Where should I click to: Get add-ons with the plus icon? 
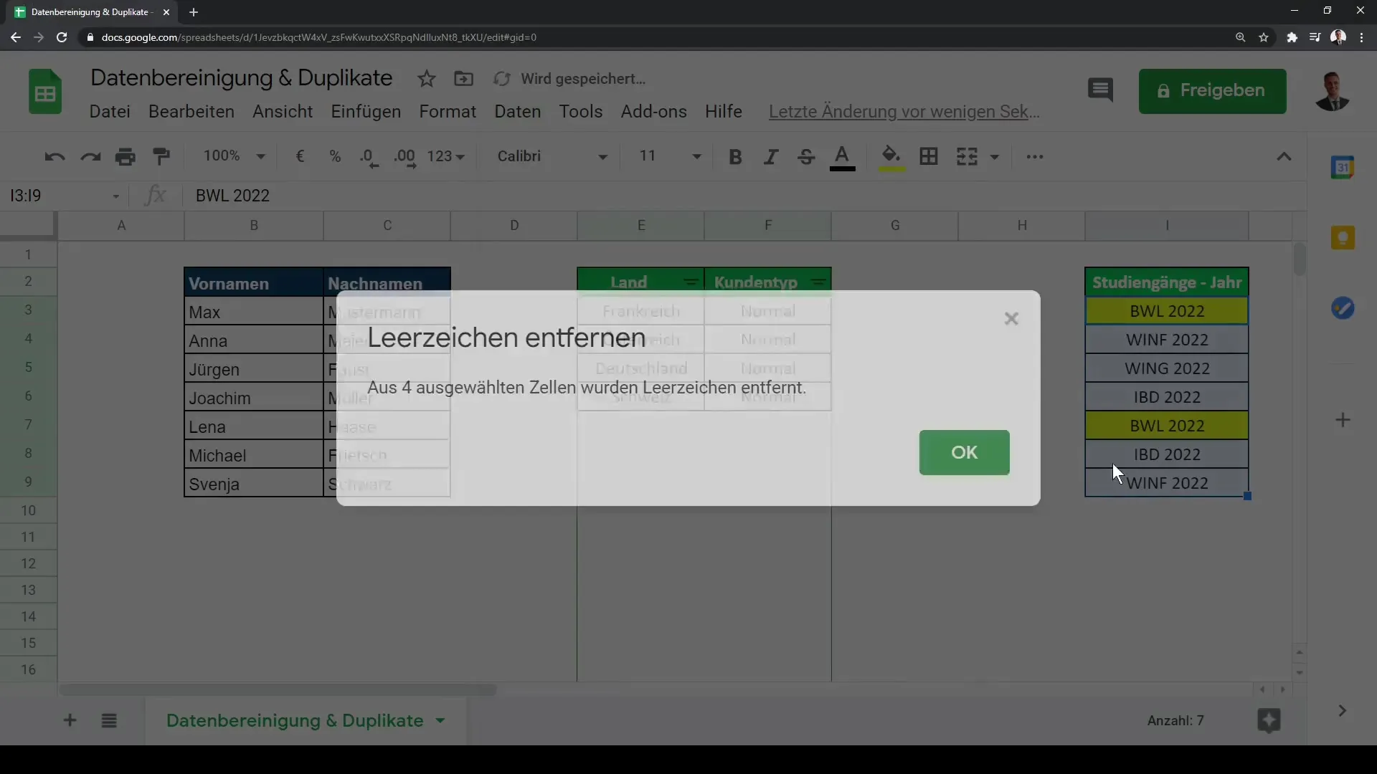tap(1343, 420)
